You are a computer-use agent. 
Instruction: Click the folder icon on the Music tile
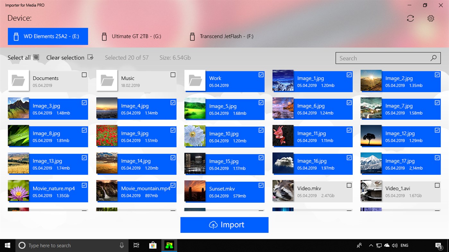pos(107,81)
